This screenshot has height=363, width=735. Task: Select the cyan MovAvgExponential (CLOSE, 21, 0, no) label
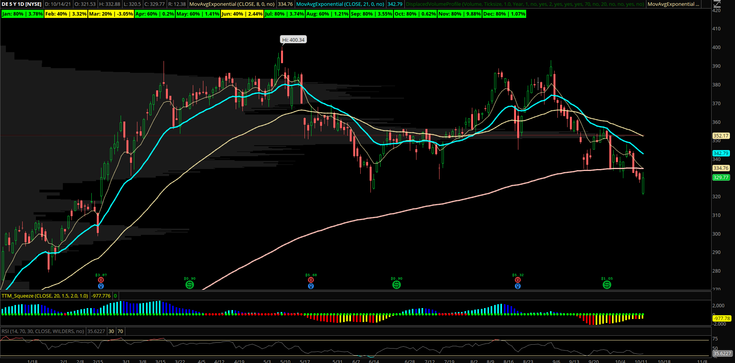(340, 4)
